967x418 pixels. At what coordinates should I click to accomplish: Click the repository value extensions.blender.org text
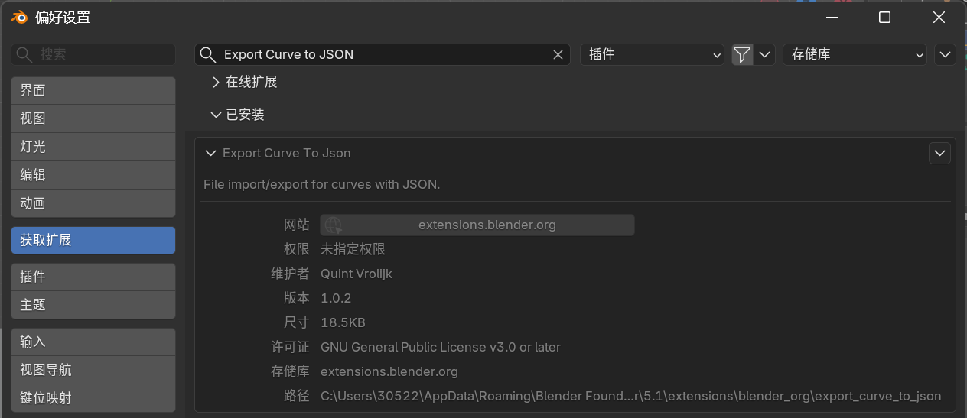tap(389, 371)
